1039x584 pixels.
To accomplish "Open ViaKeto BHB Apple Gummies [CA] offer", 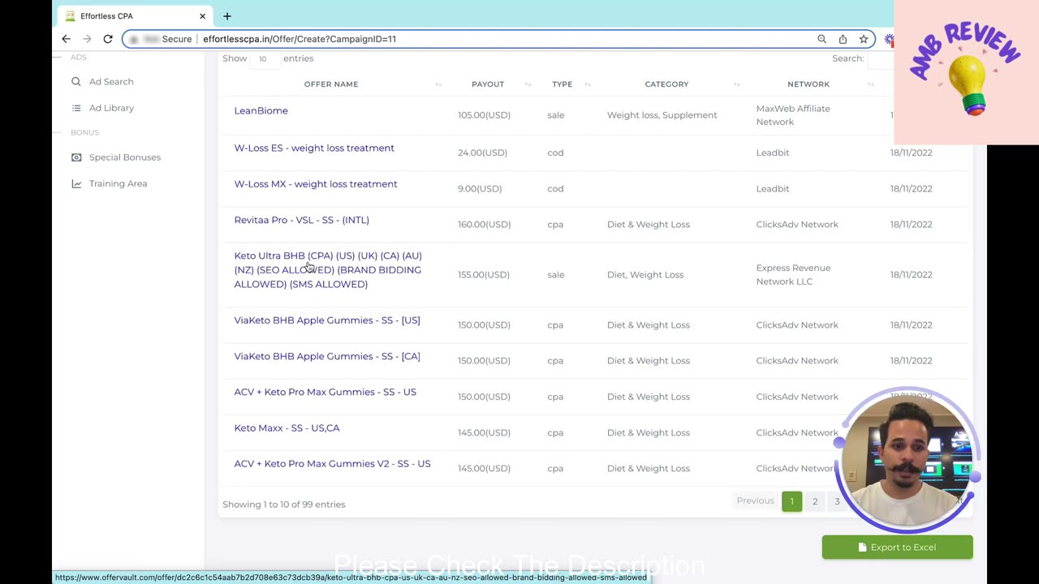I will 327,356.
